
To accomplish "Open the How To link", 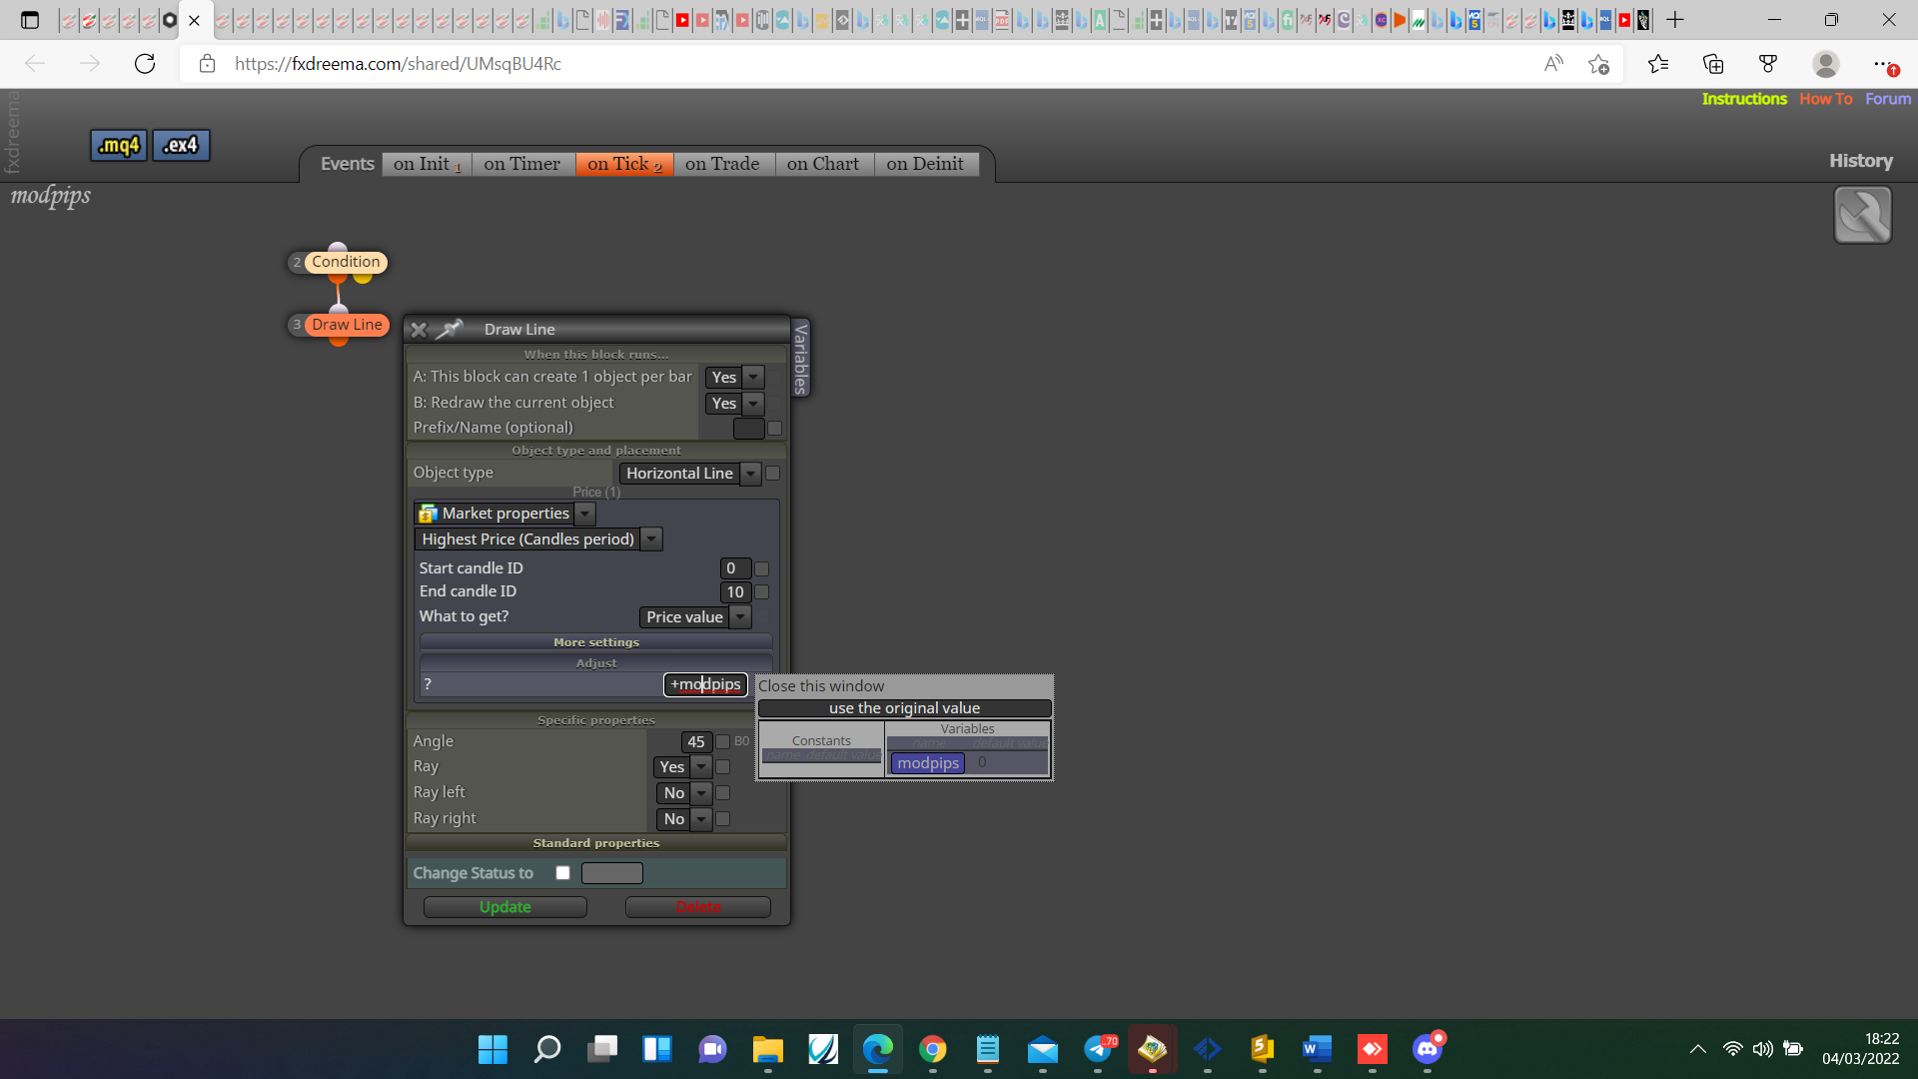I will tap(1826, 99).
